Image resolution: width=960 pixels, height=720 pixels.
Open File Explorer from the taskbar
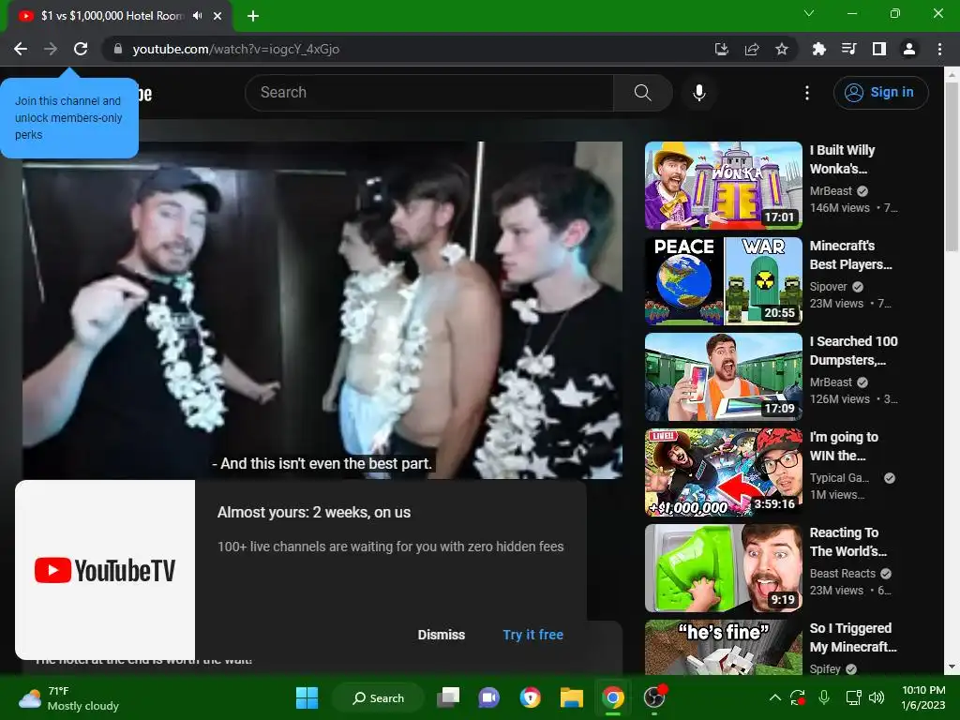point(571,697)
